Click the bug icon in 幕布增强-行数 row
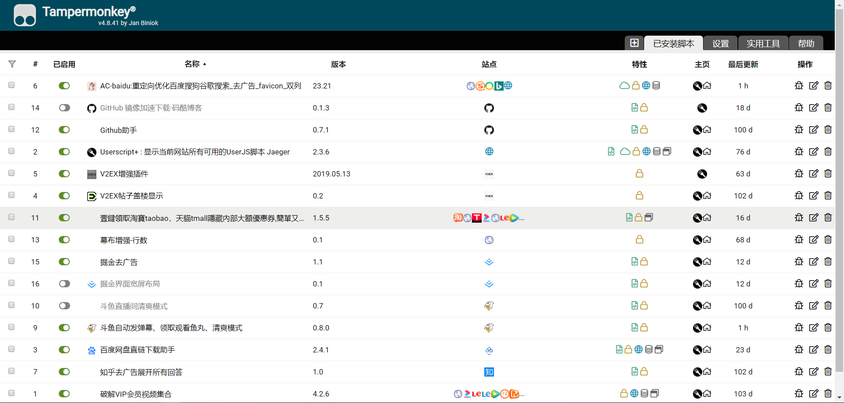This screenshot has width=844, height=403. (799, 240)
